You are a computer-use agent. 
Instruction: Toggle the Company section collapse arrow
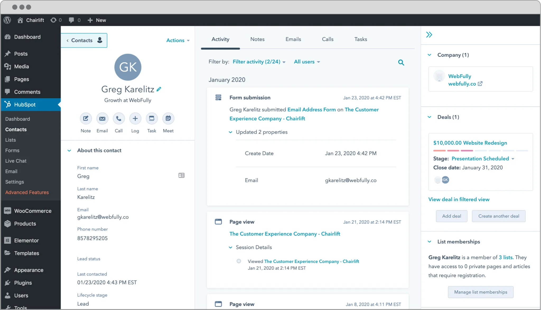(x=430, y=55)
